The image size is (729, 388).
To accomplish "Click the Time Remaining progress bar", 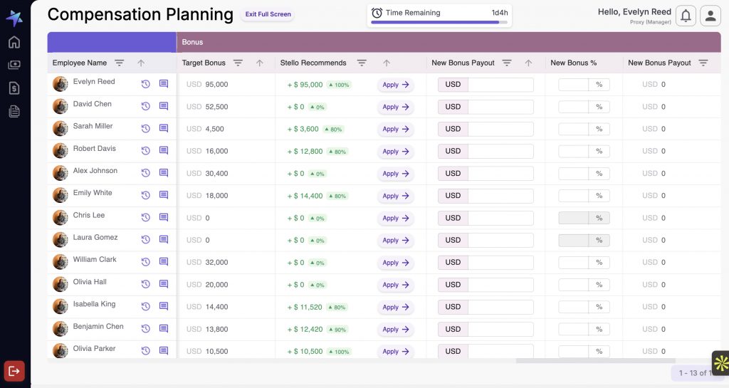I will tap(439, 22).
